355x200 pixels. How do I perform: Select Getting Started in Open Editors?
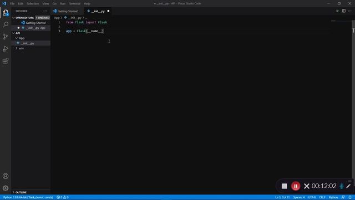tap(35, 23)
